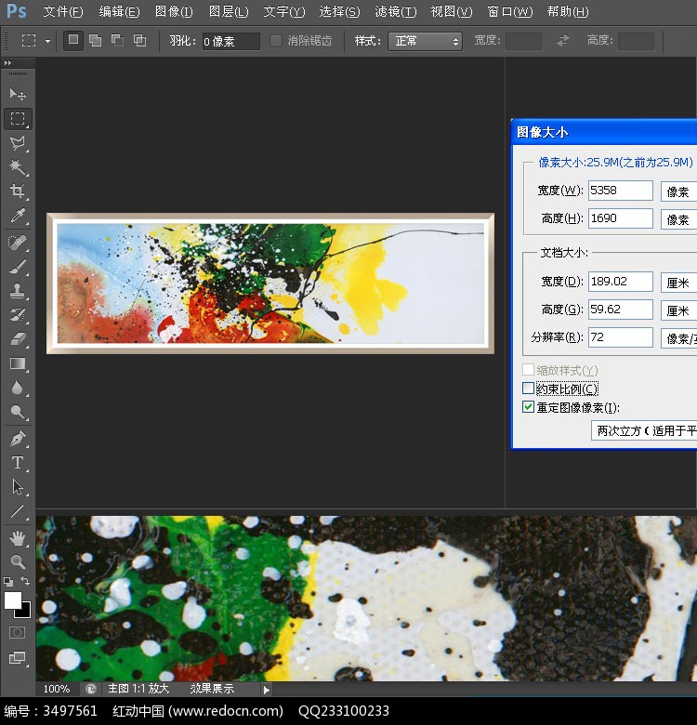Viewport: 697px width, 725px height.
Task: Reset default foreground and background colors
Action: 7,581
